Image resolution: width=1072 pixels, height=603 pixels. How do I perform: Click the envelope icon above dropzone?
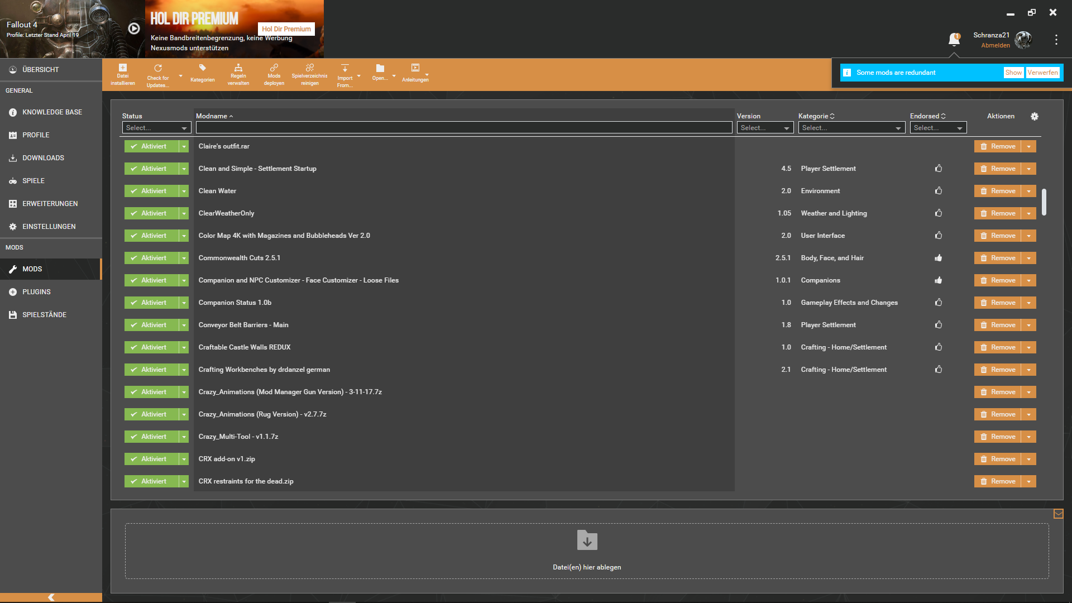click(x=1058, y=514)
